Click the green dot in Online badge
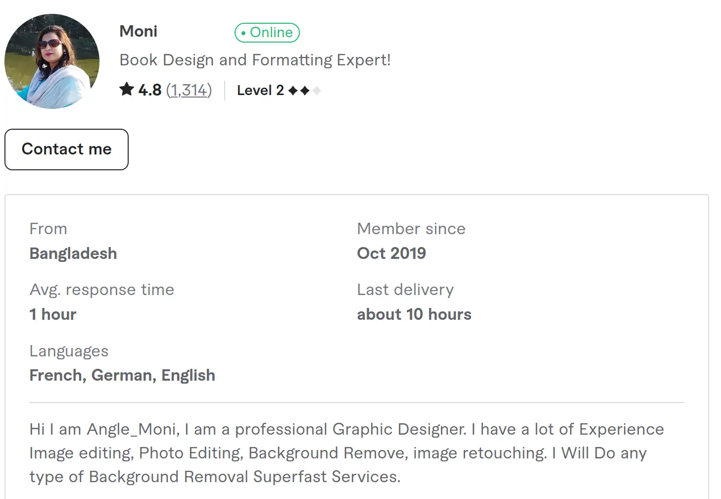This screenshot has height=499, width=721. pyautogui.click(x=243, y=33)
